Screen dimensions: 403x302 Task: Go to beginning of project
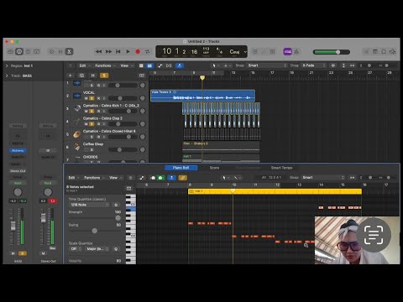click(118, 52)
